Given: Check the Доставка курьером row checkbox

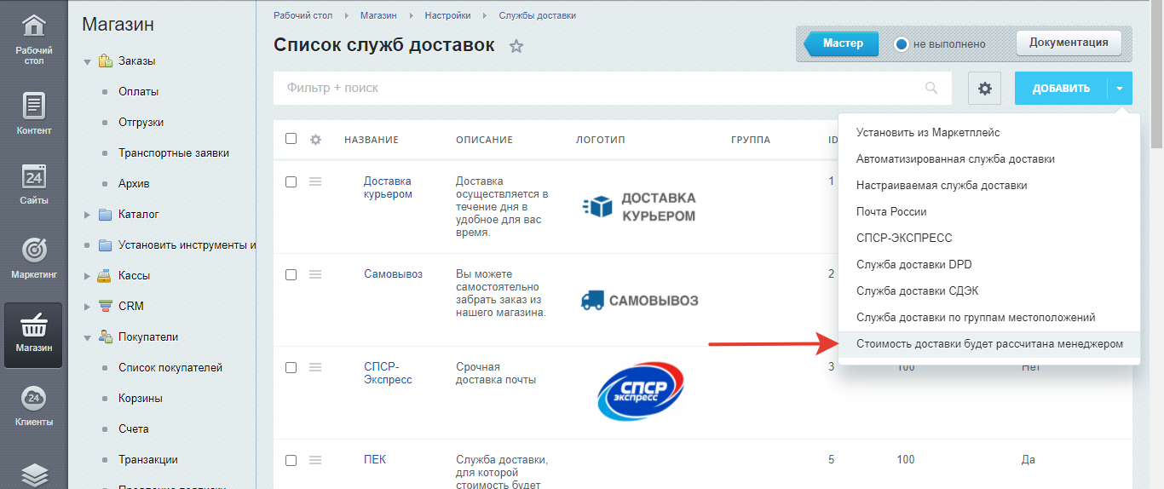Looking at the screenshot, I should (291, 181).
